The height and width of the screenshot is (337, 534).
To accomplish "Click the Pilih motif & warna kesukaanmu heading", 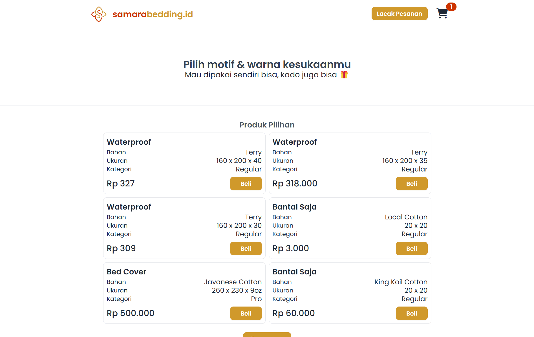I will click(267, 64).
